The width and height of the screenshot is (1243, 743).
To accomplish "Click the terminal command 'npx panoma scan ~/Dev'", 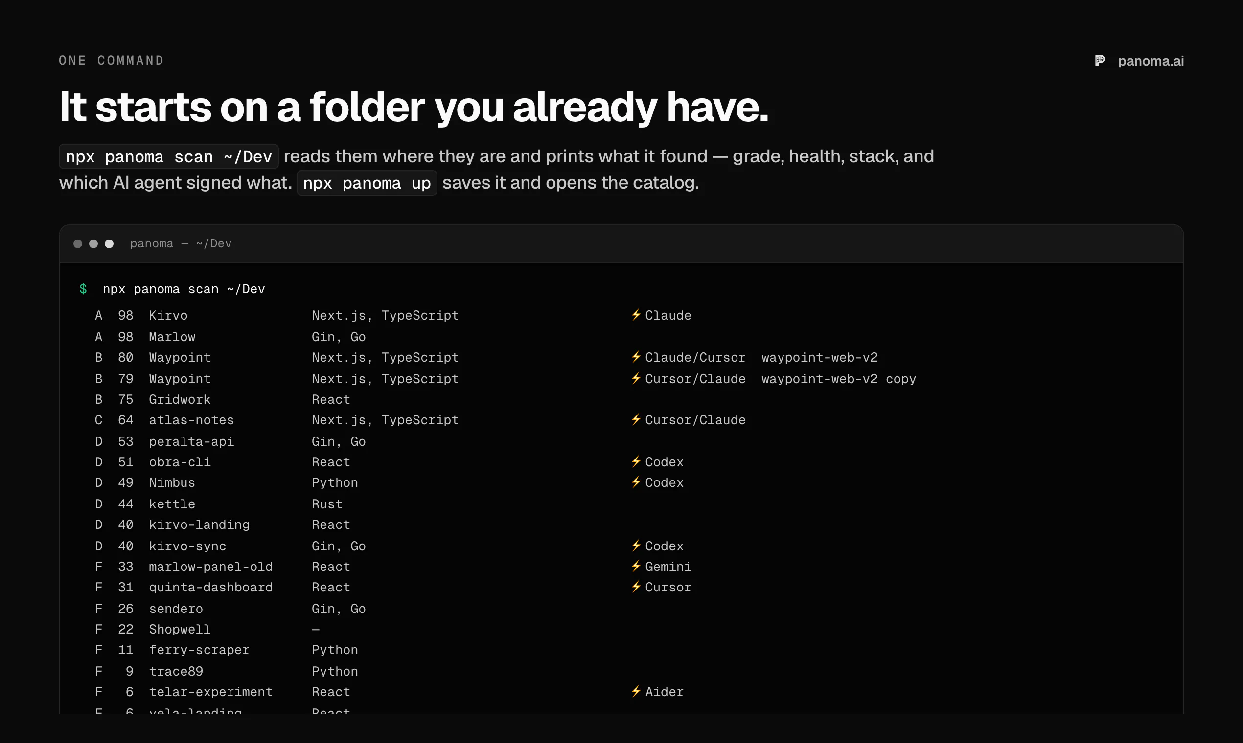I will (184, 289).
